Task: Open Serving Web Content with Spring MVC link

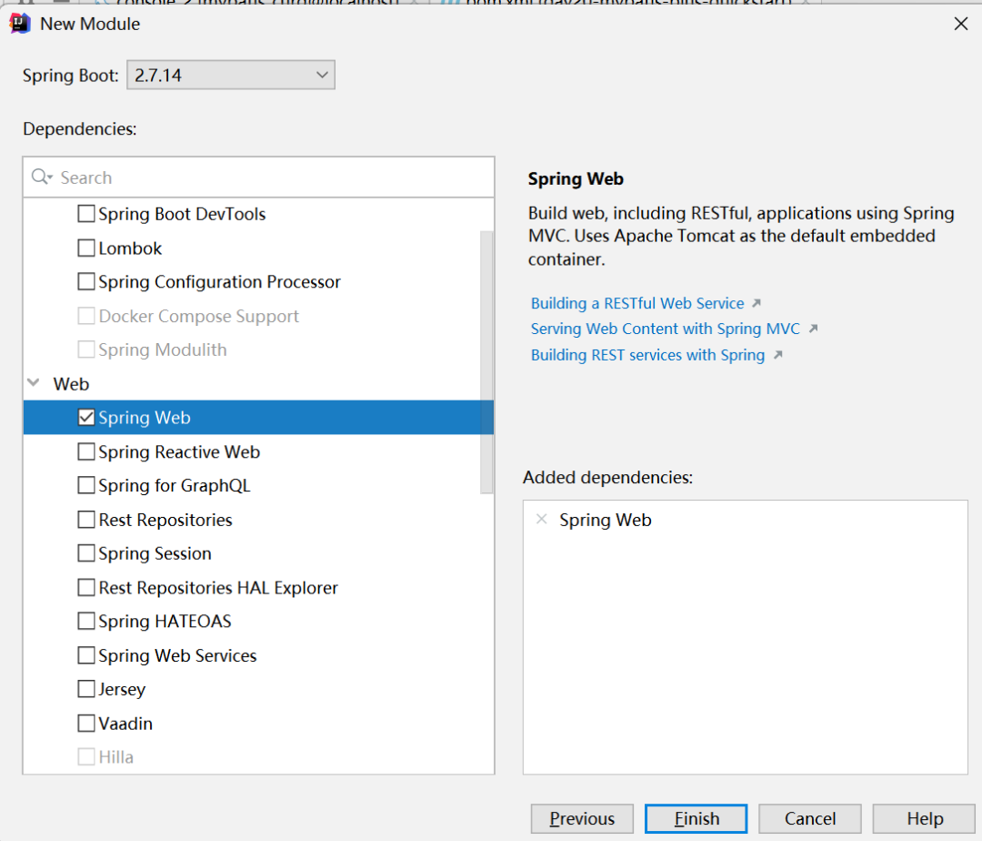Action: tap(665, 329)
